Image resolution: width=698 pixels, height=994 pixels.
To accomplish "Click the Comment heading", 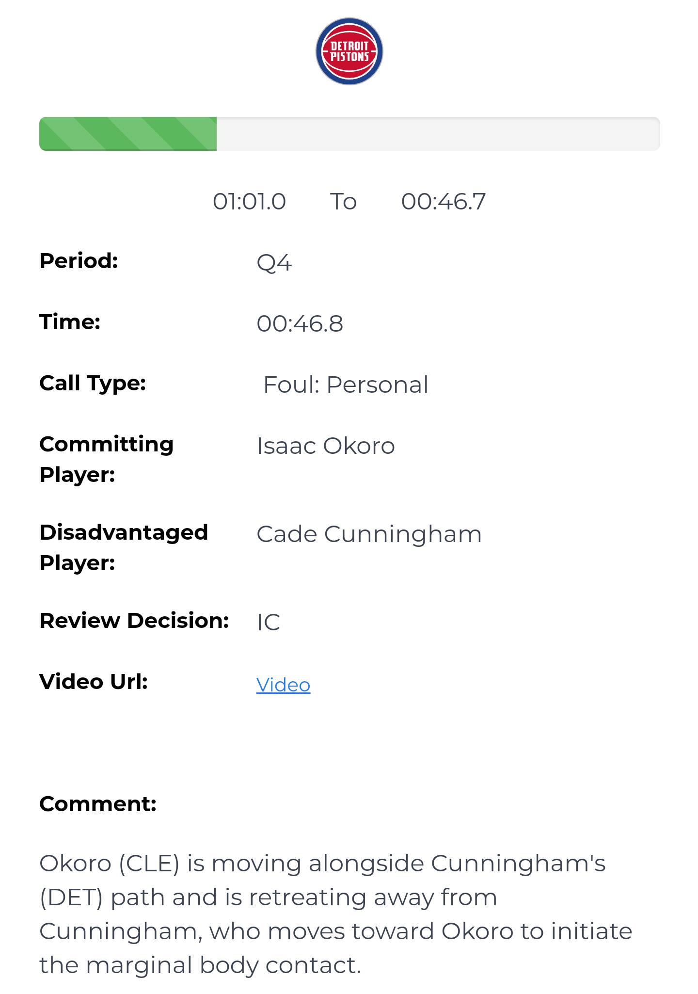I will tap(98, 804).
